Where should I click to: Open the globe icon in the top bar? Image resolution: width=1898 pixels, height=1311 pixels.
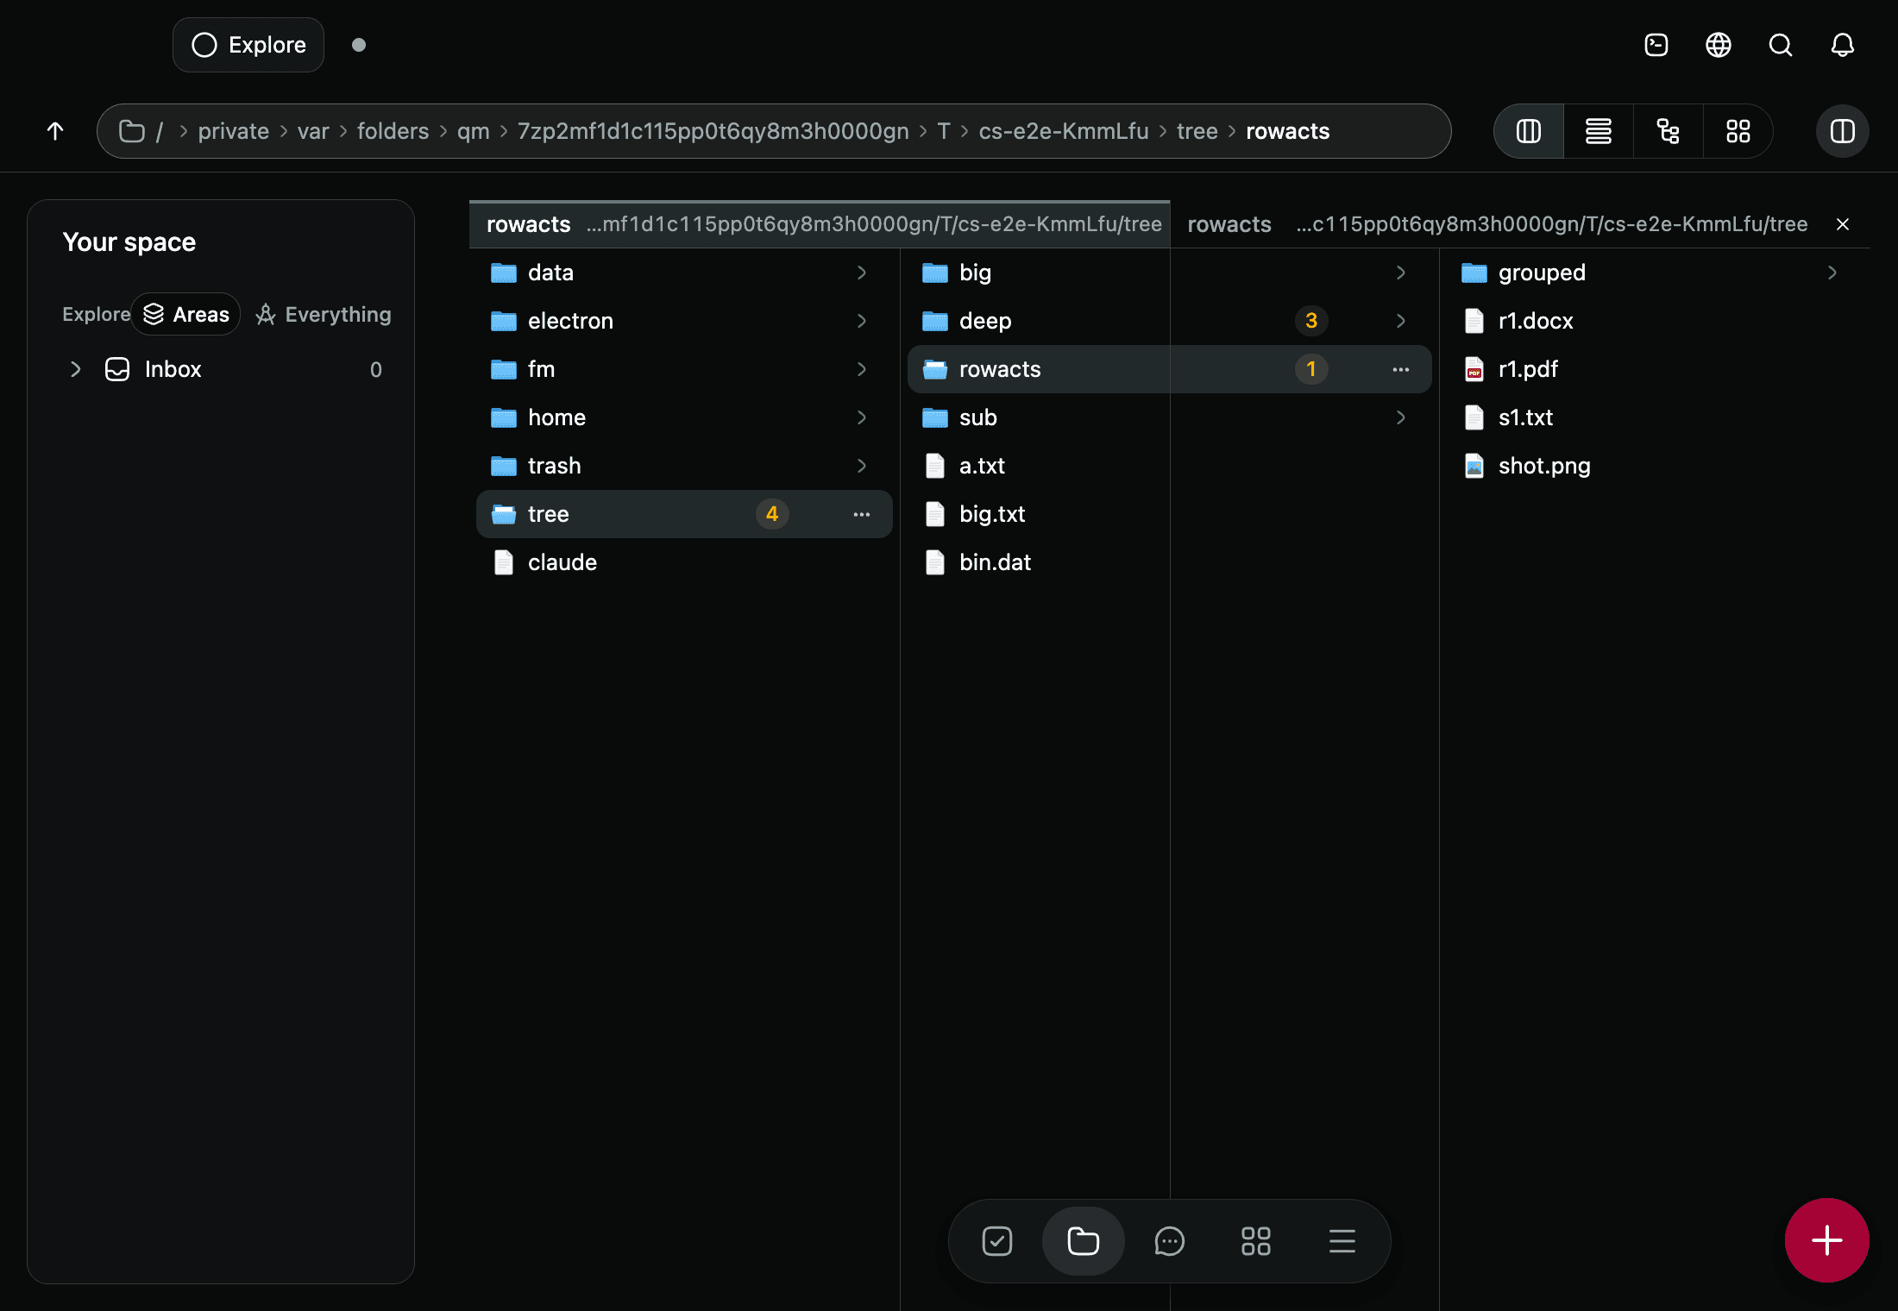(x=1719, y=45)
